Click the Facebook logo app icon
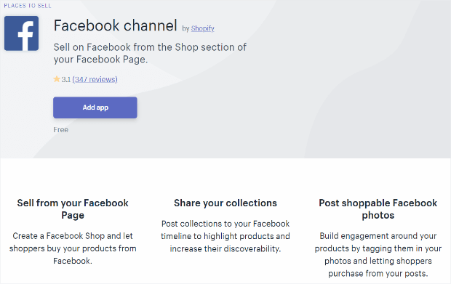The height and width of the screenshot is (284, 451). [21, 33]
